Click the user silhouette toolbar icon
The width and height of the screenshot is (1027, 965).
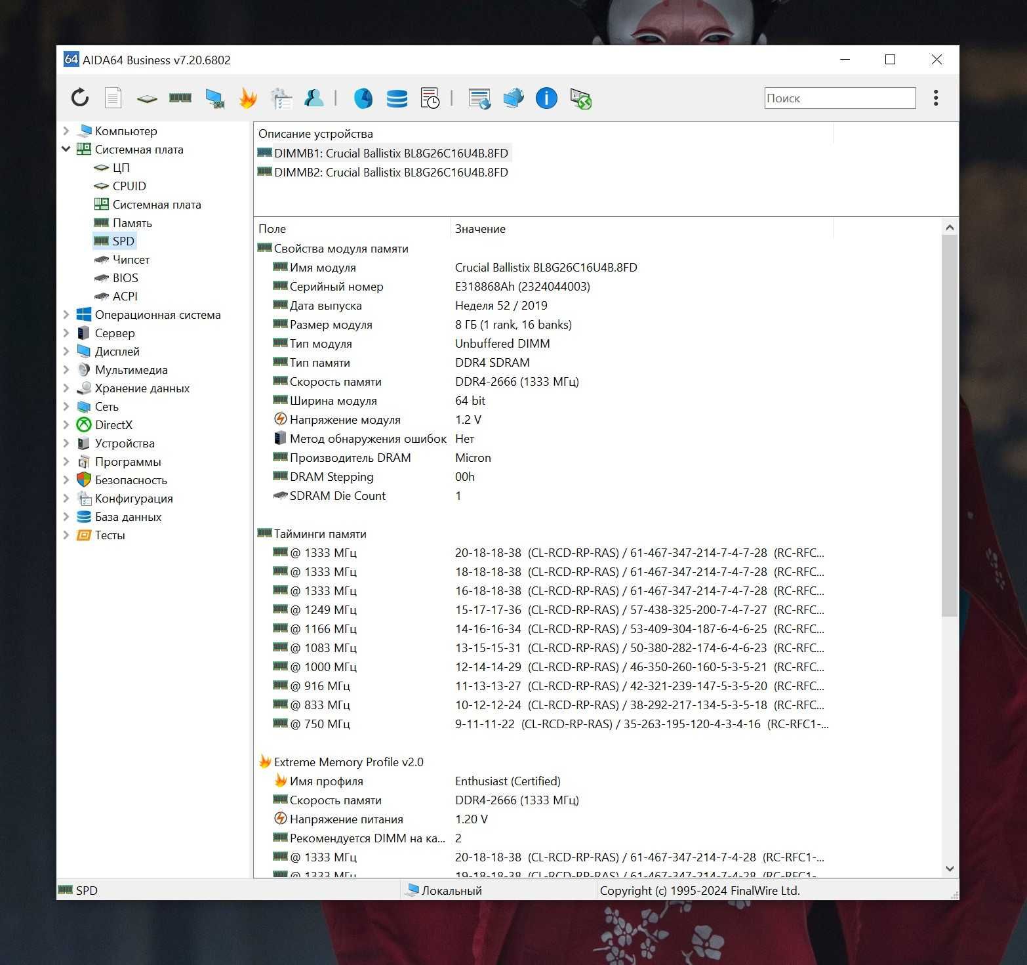point(314,98)
